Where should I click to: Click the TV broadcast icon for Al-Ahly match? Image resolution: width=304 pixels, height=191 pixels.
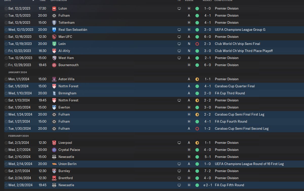point(179,51)
